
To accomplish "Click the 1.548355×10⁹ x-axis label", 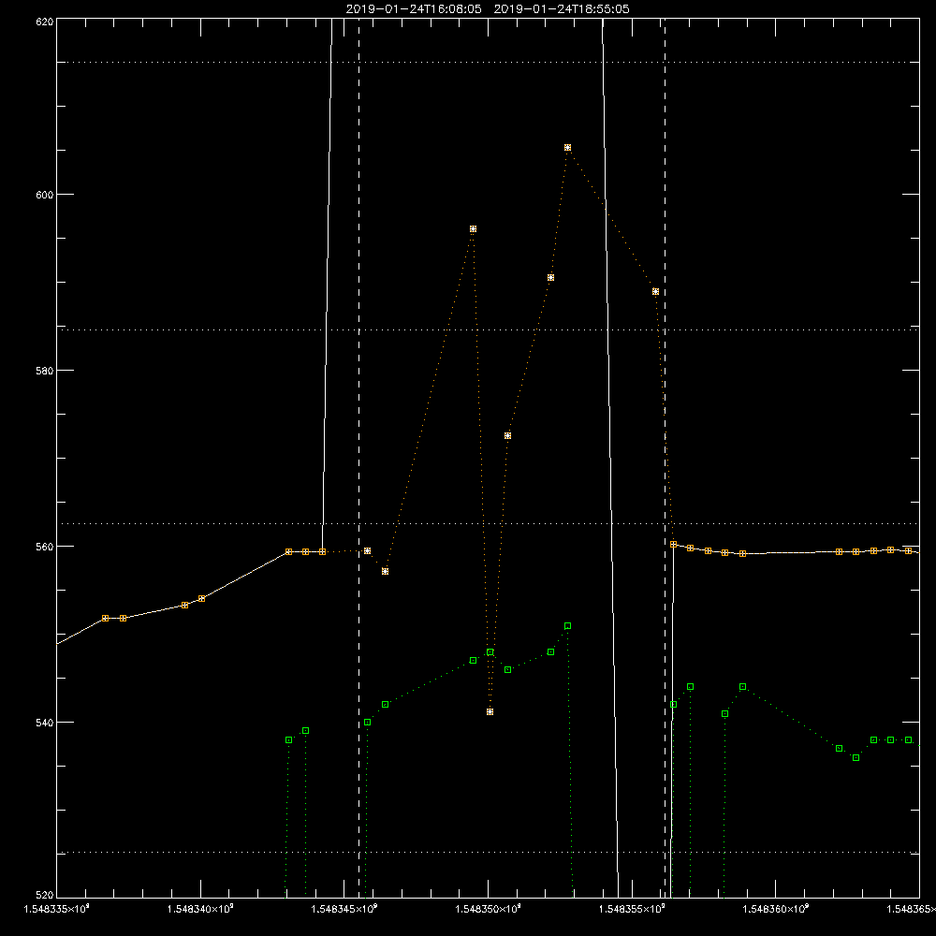I will click(632, 909).
